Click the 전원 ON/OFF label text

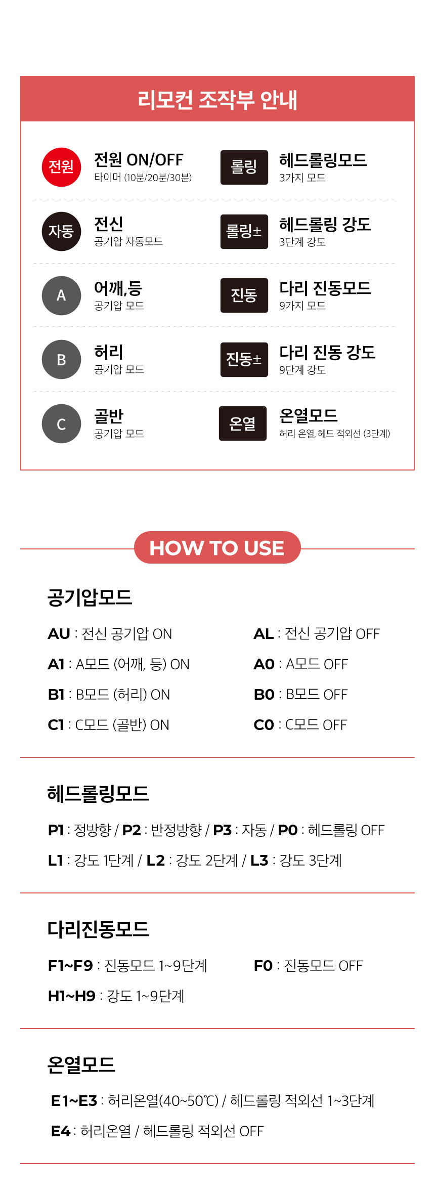point(139,160)
